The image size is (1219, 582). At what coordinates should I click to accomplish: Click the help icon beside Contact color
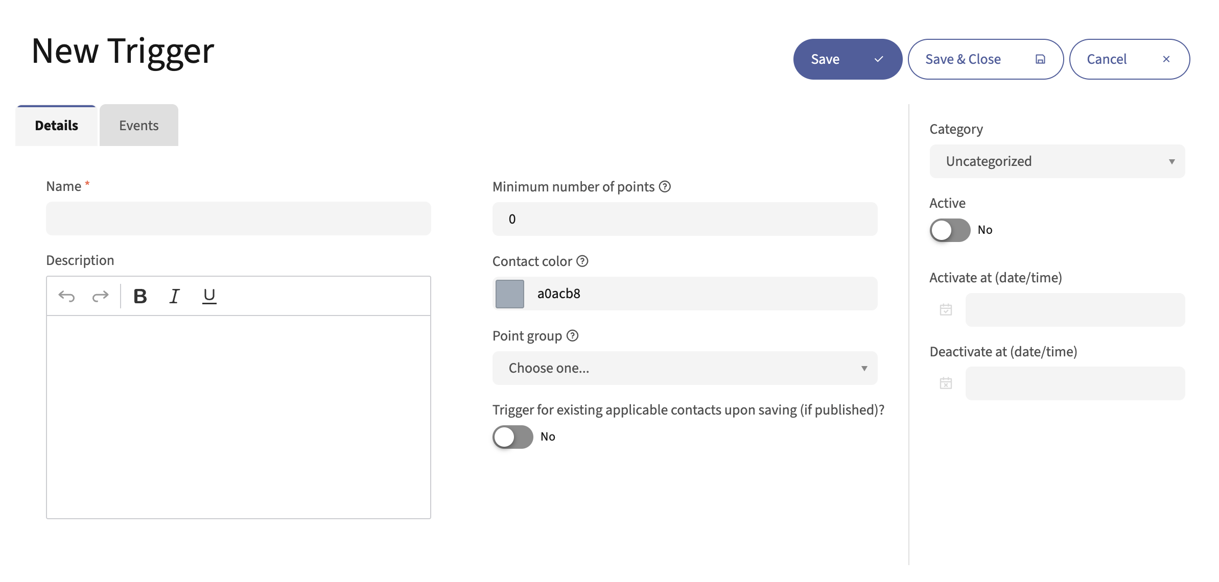click(x=582, y=261)
